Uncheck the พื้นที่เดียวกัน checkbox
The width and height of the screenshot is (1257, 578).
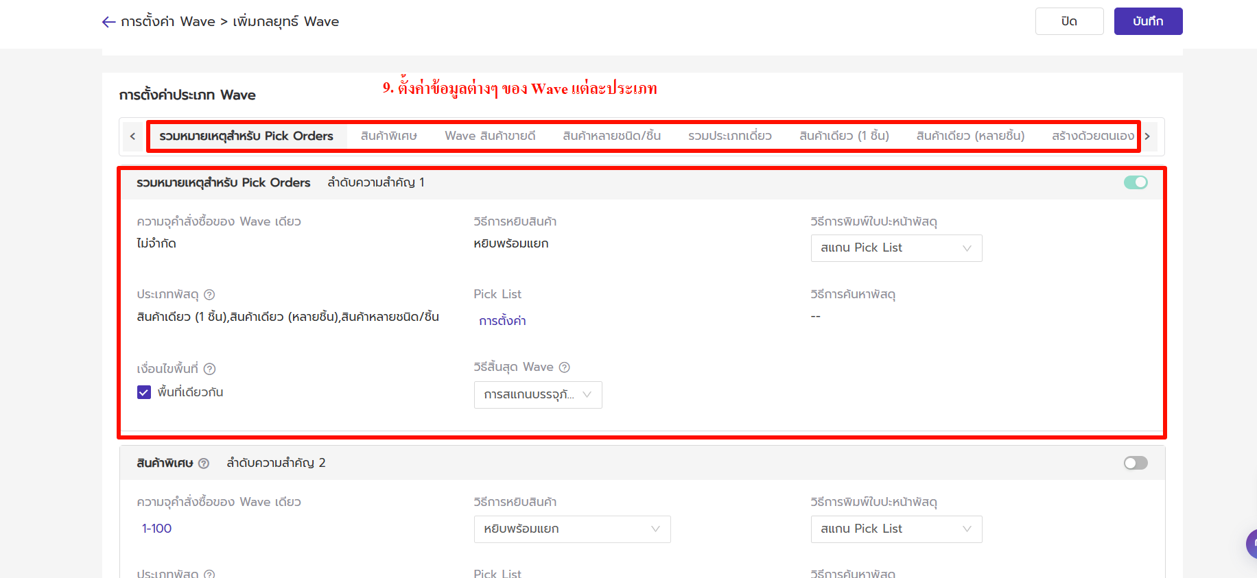[x=144, y=392]
